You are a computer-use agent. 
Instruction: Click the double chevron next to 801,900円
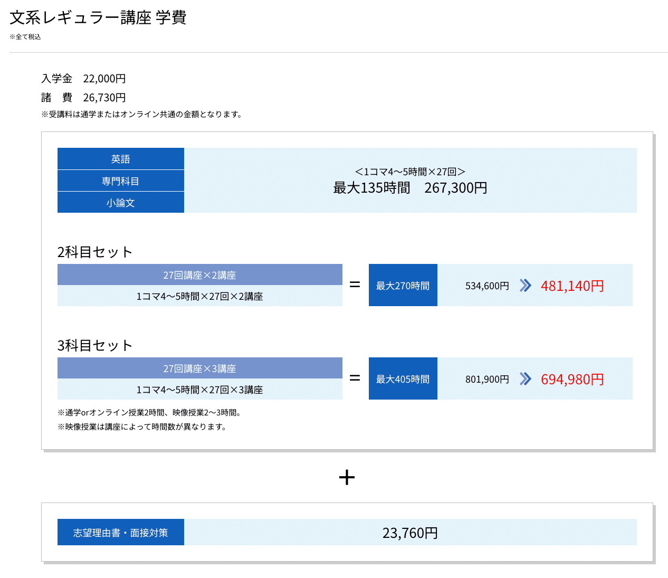525,379
